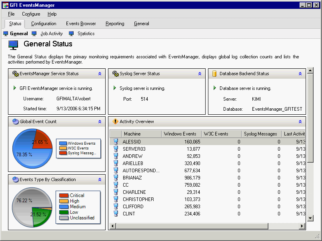Collapse the Database Backend Status panel

click(x=300, y=74)
